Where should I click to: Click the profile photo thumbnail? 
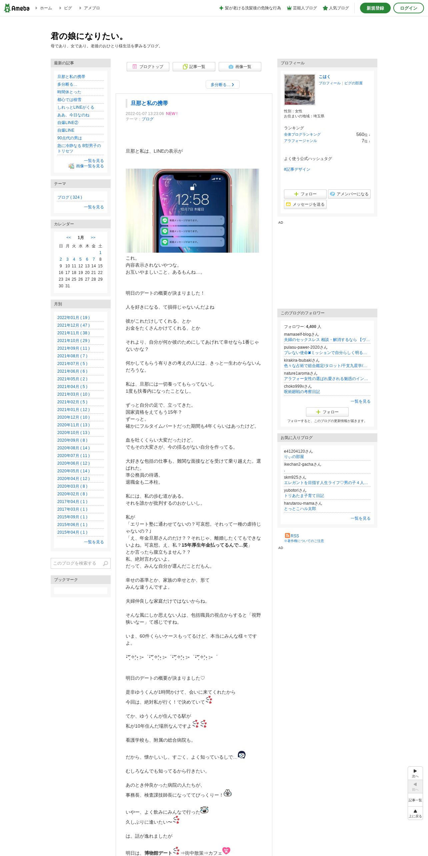tap(300, 89)
